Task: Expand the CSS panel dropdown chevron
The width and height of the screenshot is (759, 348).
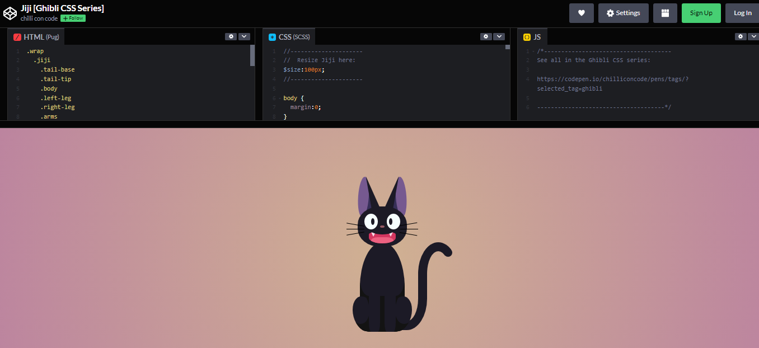Action: (x=499, y=36)
